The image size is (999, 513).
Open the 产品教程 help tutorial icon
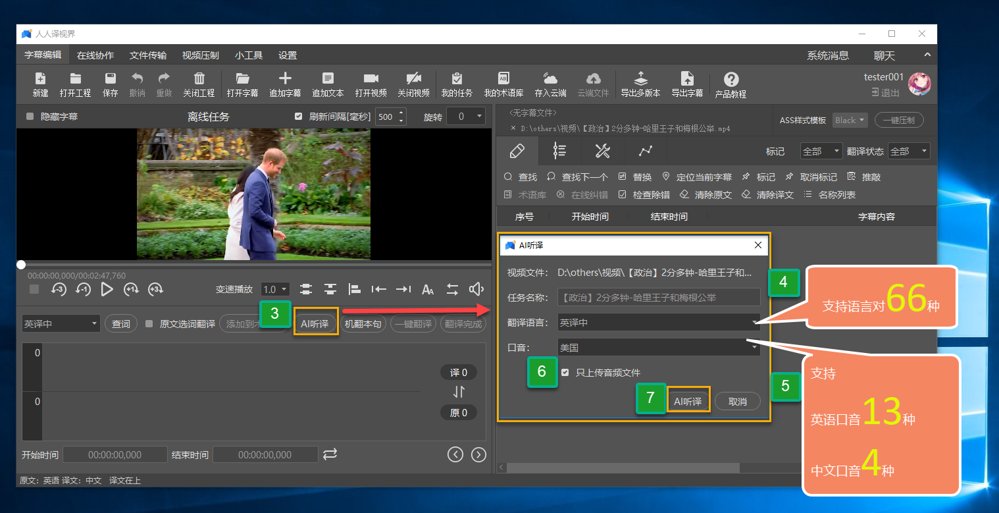(732, 84)
